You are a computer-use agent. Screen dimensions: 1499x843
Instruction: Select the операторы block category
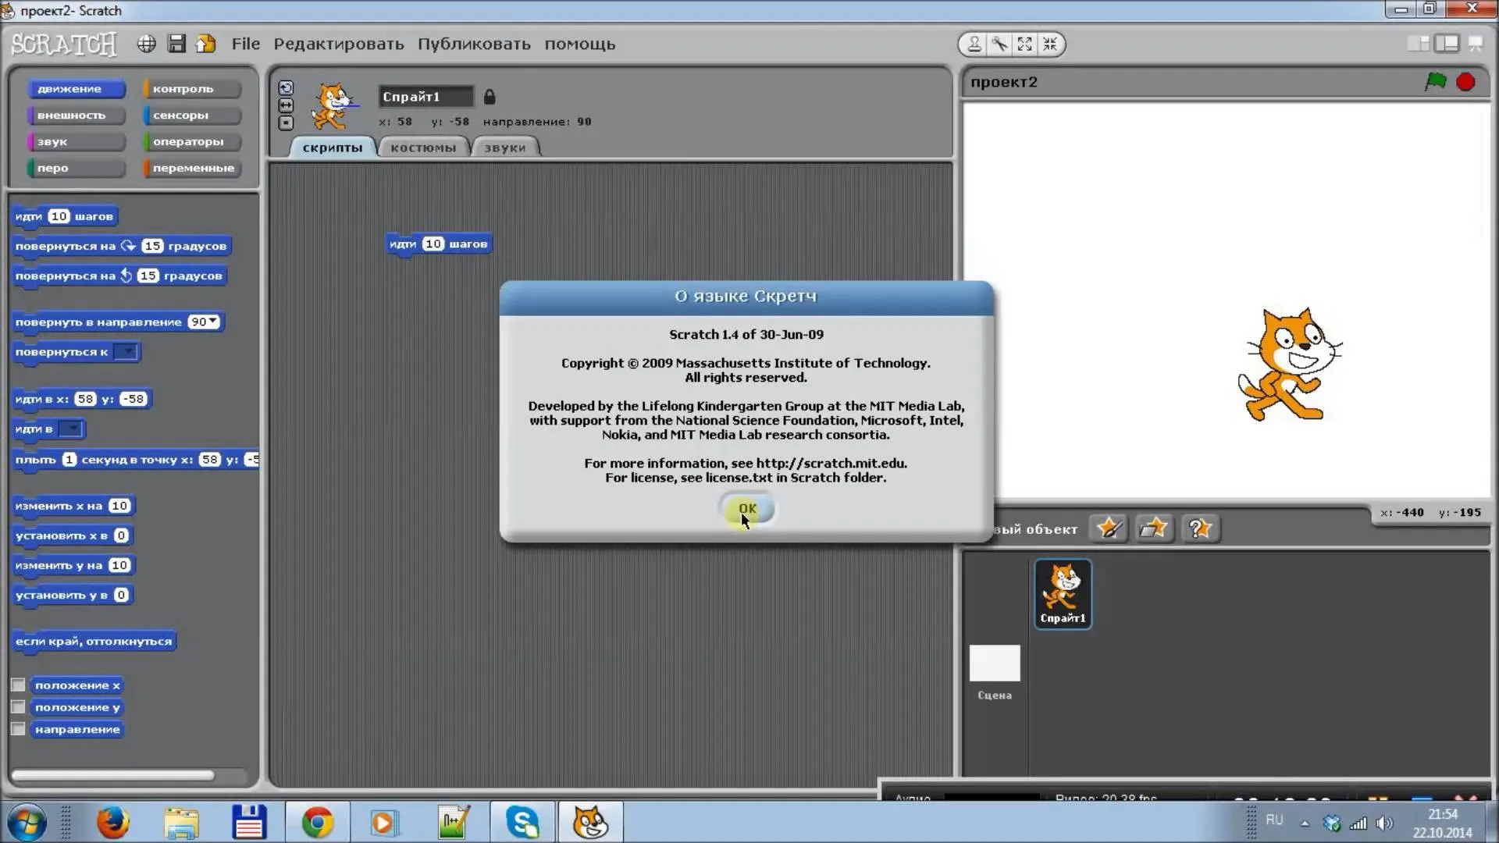pos(191,142)
